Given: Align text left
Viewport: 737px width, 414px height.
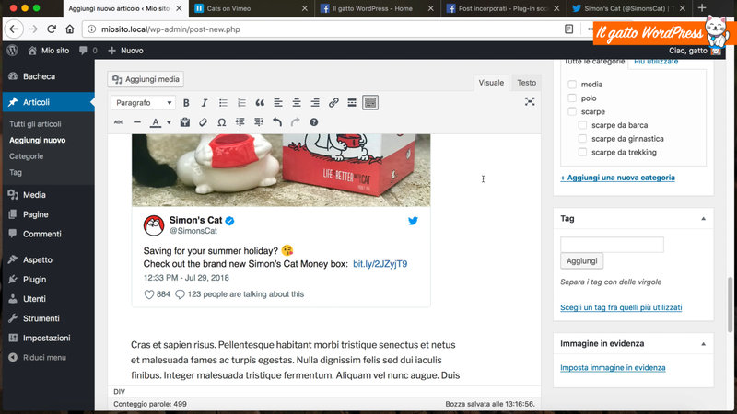Looking at the screenshot, I should click(278, 103).
